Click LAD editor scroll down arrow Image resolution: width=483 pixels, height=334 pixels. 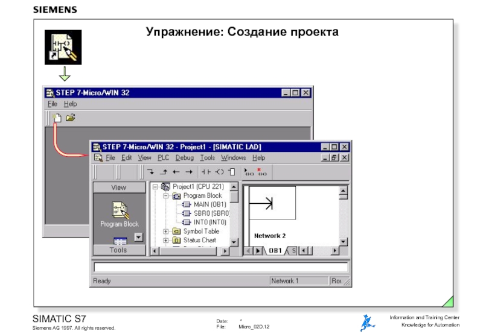[x=343, y=242]
